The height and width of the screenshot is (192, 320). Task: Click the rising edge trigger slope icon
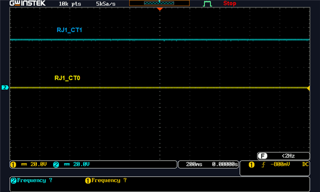[x=263, y=164]
